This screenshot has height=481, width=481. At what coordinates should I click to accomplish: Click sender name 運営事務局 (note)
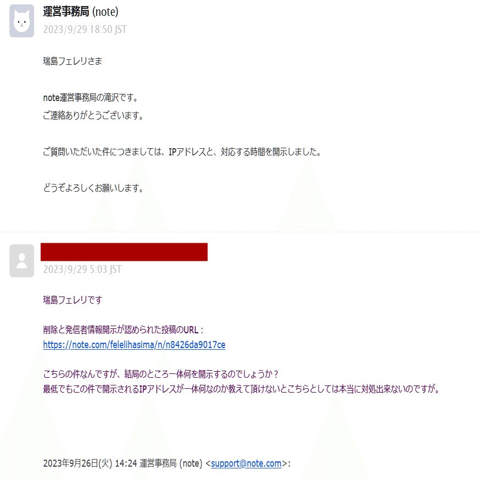tap(81, 12)
